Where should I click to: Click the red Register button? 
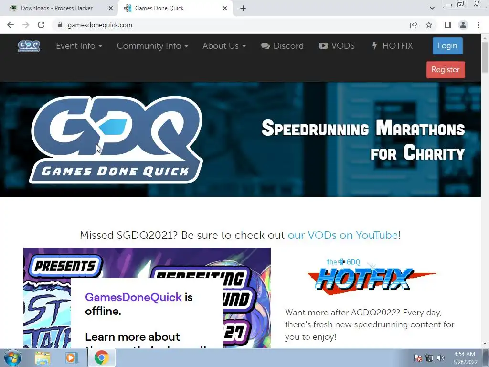coord(446,70)
